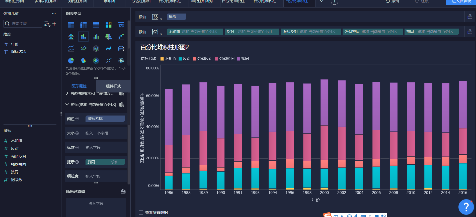The image size is (476, 217).
Task: Choose the area chart type icon
Action: pyautogui.click(x=109, y=49)
